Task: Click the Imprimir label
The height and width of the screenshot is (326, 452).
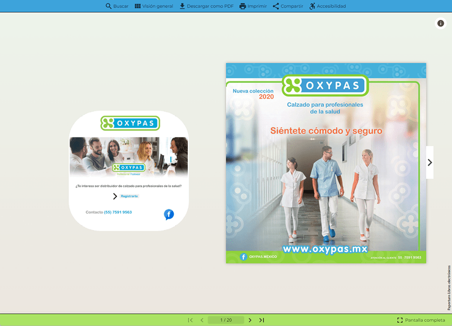Action: [257, 6]
